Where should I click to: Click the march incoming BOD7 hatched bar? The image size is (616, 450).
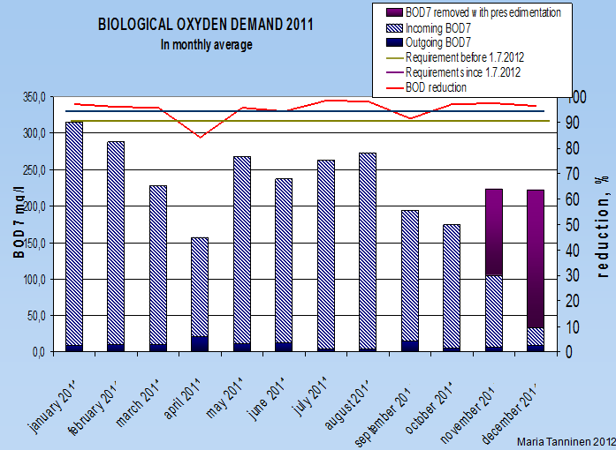point(158,265)
